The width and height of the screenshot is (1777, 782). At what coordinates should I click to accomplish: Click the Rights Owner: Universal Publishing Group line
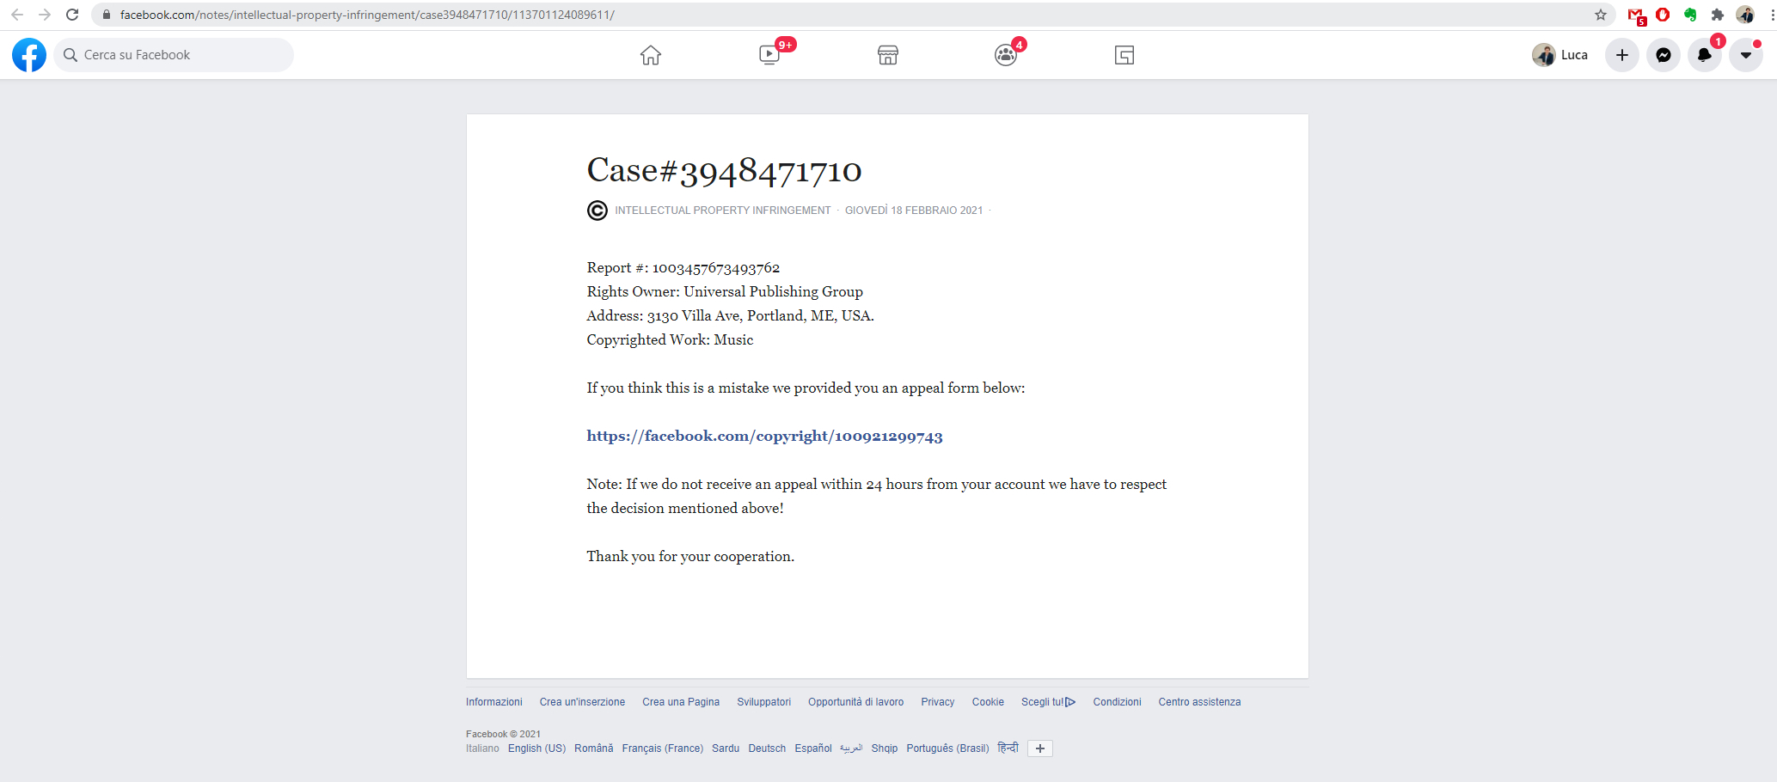pyautogui.click(x=725, y=291)
